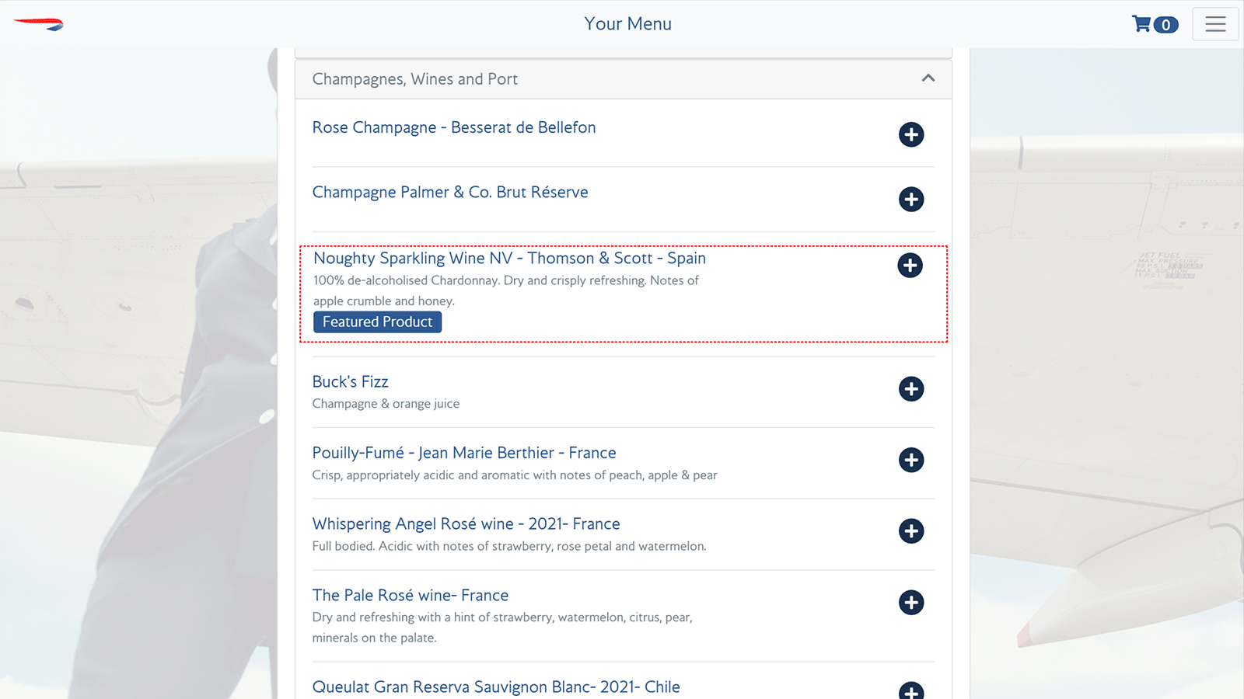
Task: Click the Featured Product badge
Action: coord(377,322)
